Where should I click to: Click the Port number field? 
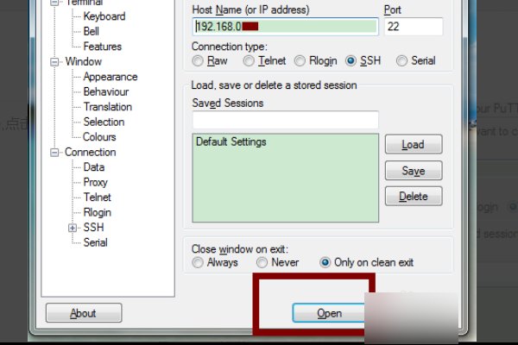[413, 27]
